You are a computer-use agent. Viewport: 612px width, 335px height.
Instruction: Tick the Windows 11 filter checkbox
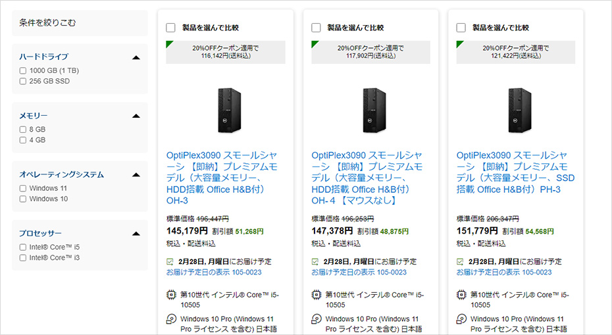click(x=23, y=188)
